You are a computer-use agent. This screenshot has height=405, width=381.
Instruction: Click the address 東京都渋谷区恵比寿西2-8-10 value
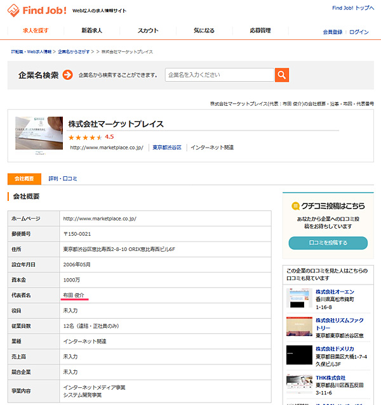coord(119,249)
